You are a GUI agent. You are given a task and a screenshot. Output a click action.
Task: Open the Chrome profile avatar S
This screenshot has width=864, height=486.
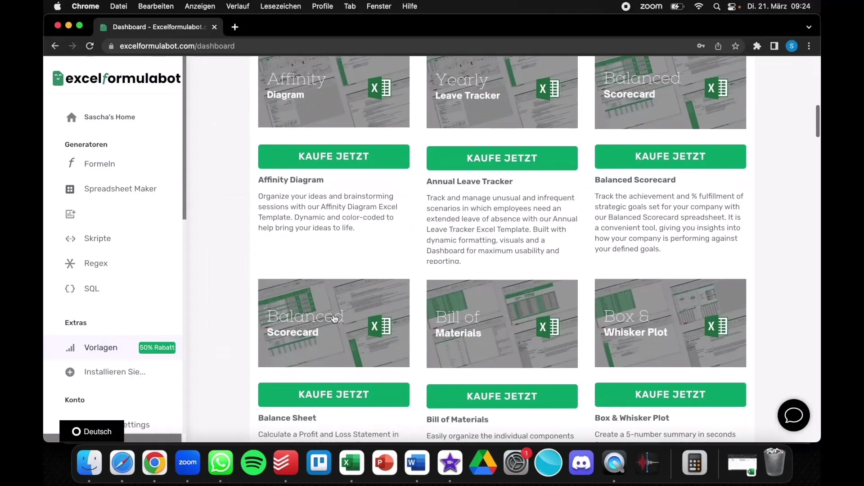[792, 46]
